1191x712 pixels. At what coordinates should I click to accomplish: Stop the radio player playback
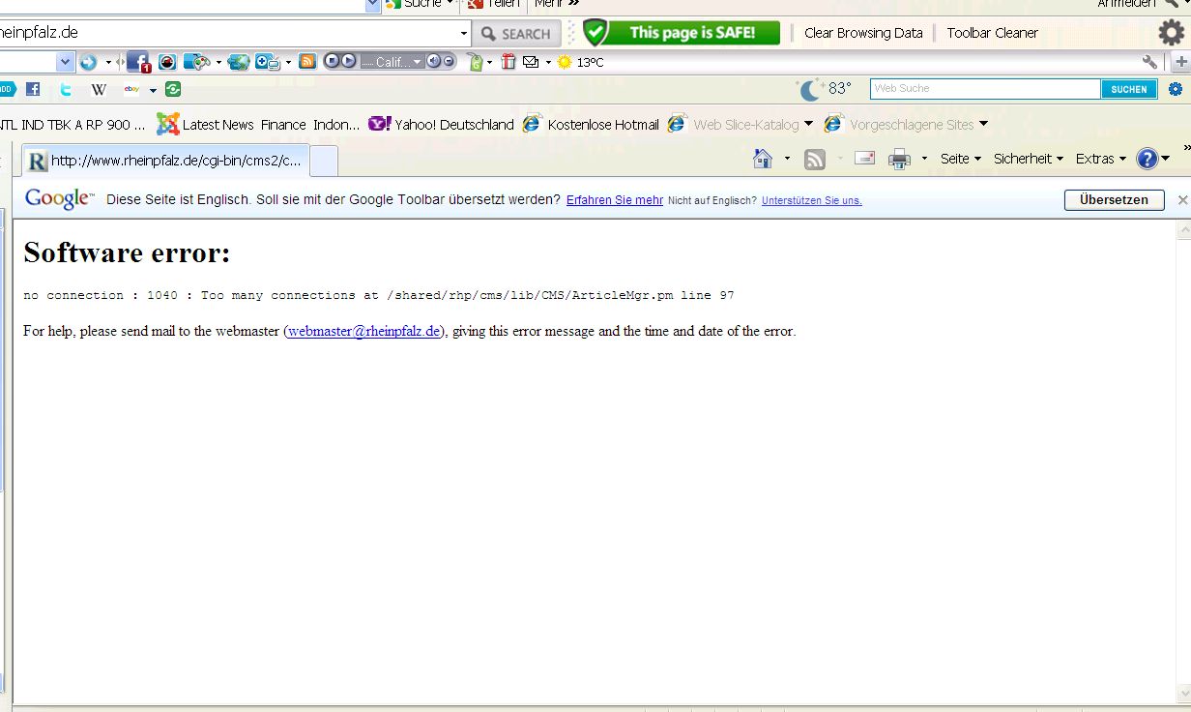tap(332, 61)
